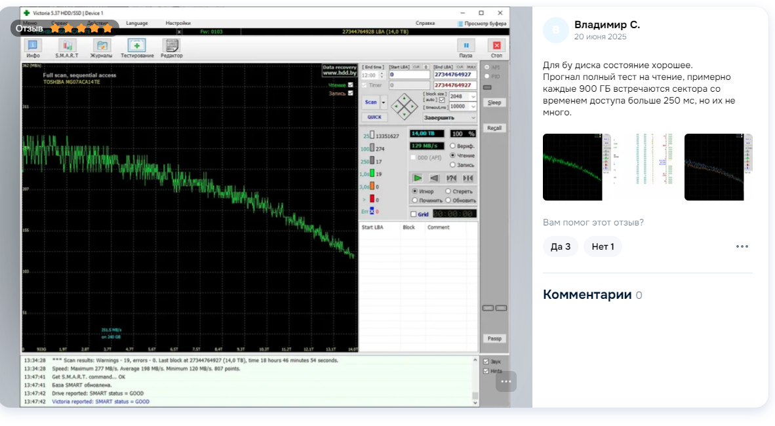Click the left arrow in navigation diamond
This screenshot has height=426, width=775.
click(x=397, y=106)
